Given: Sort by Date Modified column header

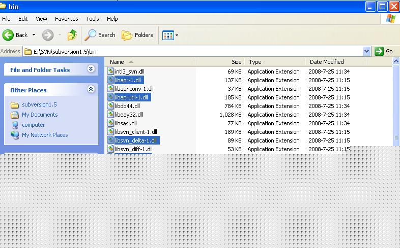Looking at the screenshot, I should tap(336, 62).
